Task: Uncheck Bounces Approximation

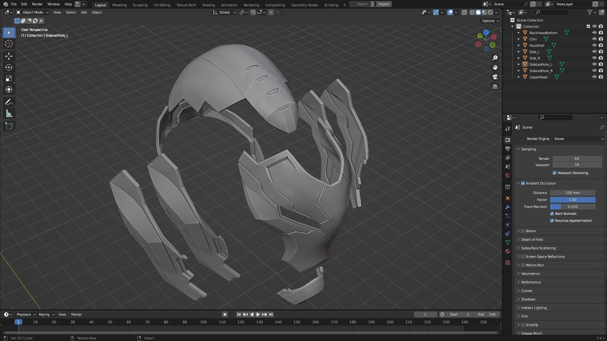Action: coord(552,221)
